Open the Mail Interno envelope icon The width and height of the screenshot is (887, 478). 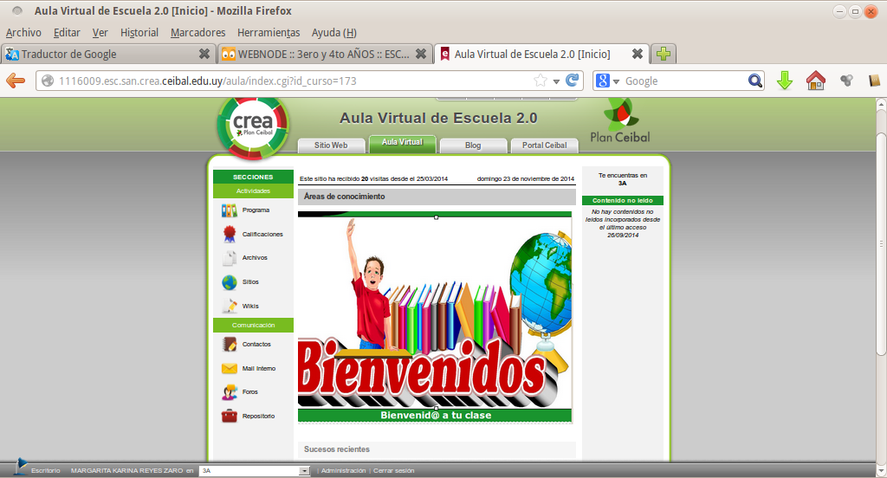click(x=229, y=368)
